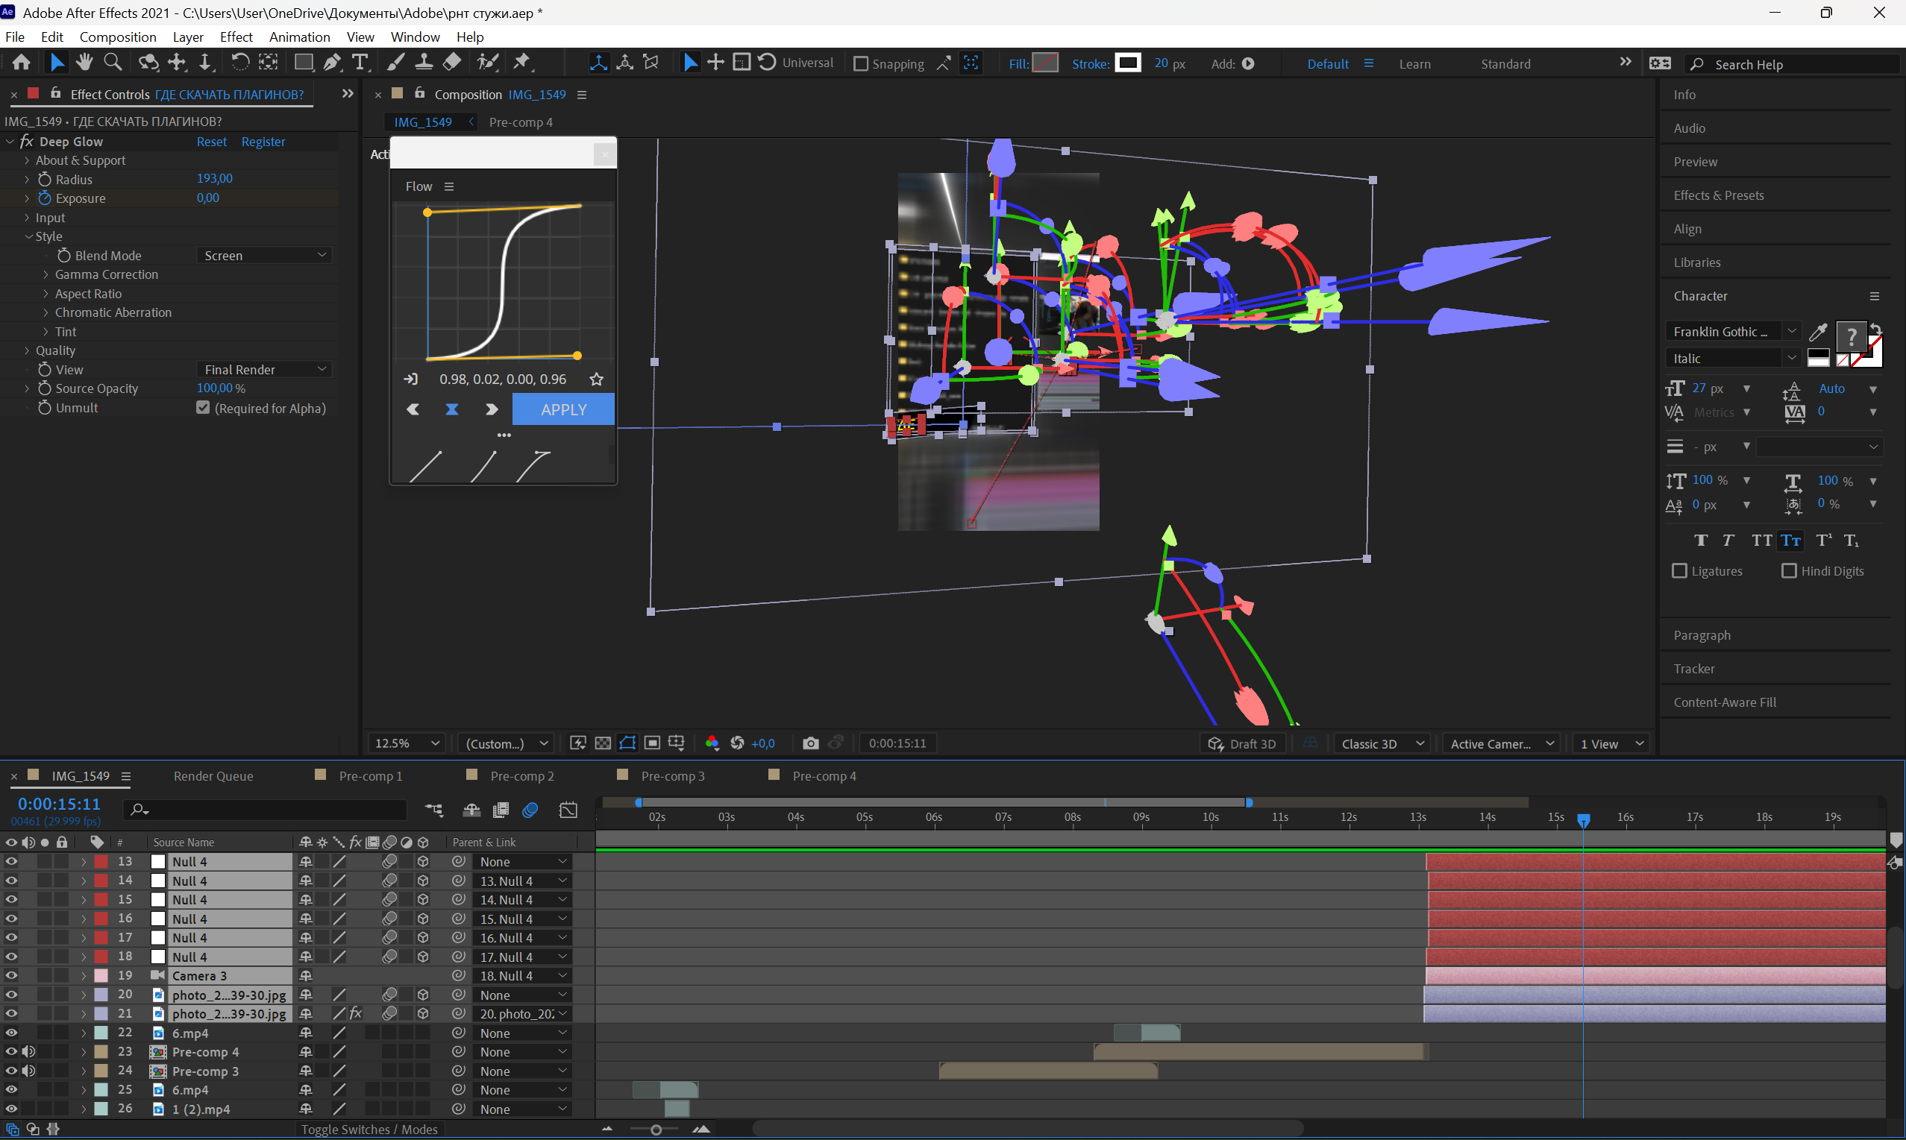Hide the Camera 3 layer
Screen dimensions: 1906x1140
[x=11, y=974]
